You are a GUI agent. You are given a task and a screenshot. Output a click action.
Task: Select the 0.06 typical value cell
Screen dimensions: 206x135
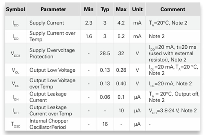[x=105, y=97]
